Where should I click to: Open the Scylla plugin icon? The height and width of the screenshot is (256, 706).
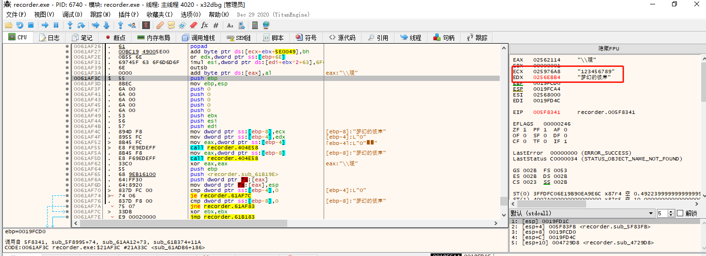146,25
